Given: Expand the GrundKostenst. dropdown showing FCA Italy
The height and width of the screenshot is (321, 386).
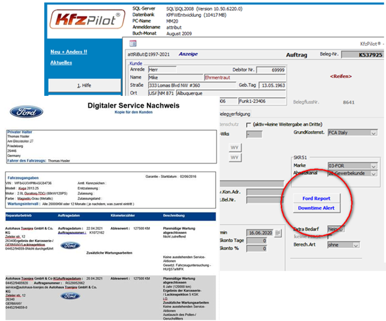Looking at the screenshot, I should point(374,133).
